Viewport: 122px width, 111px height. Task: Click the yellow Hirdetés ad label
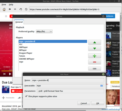click(115, 82)
